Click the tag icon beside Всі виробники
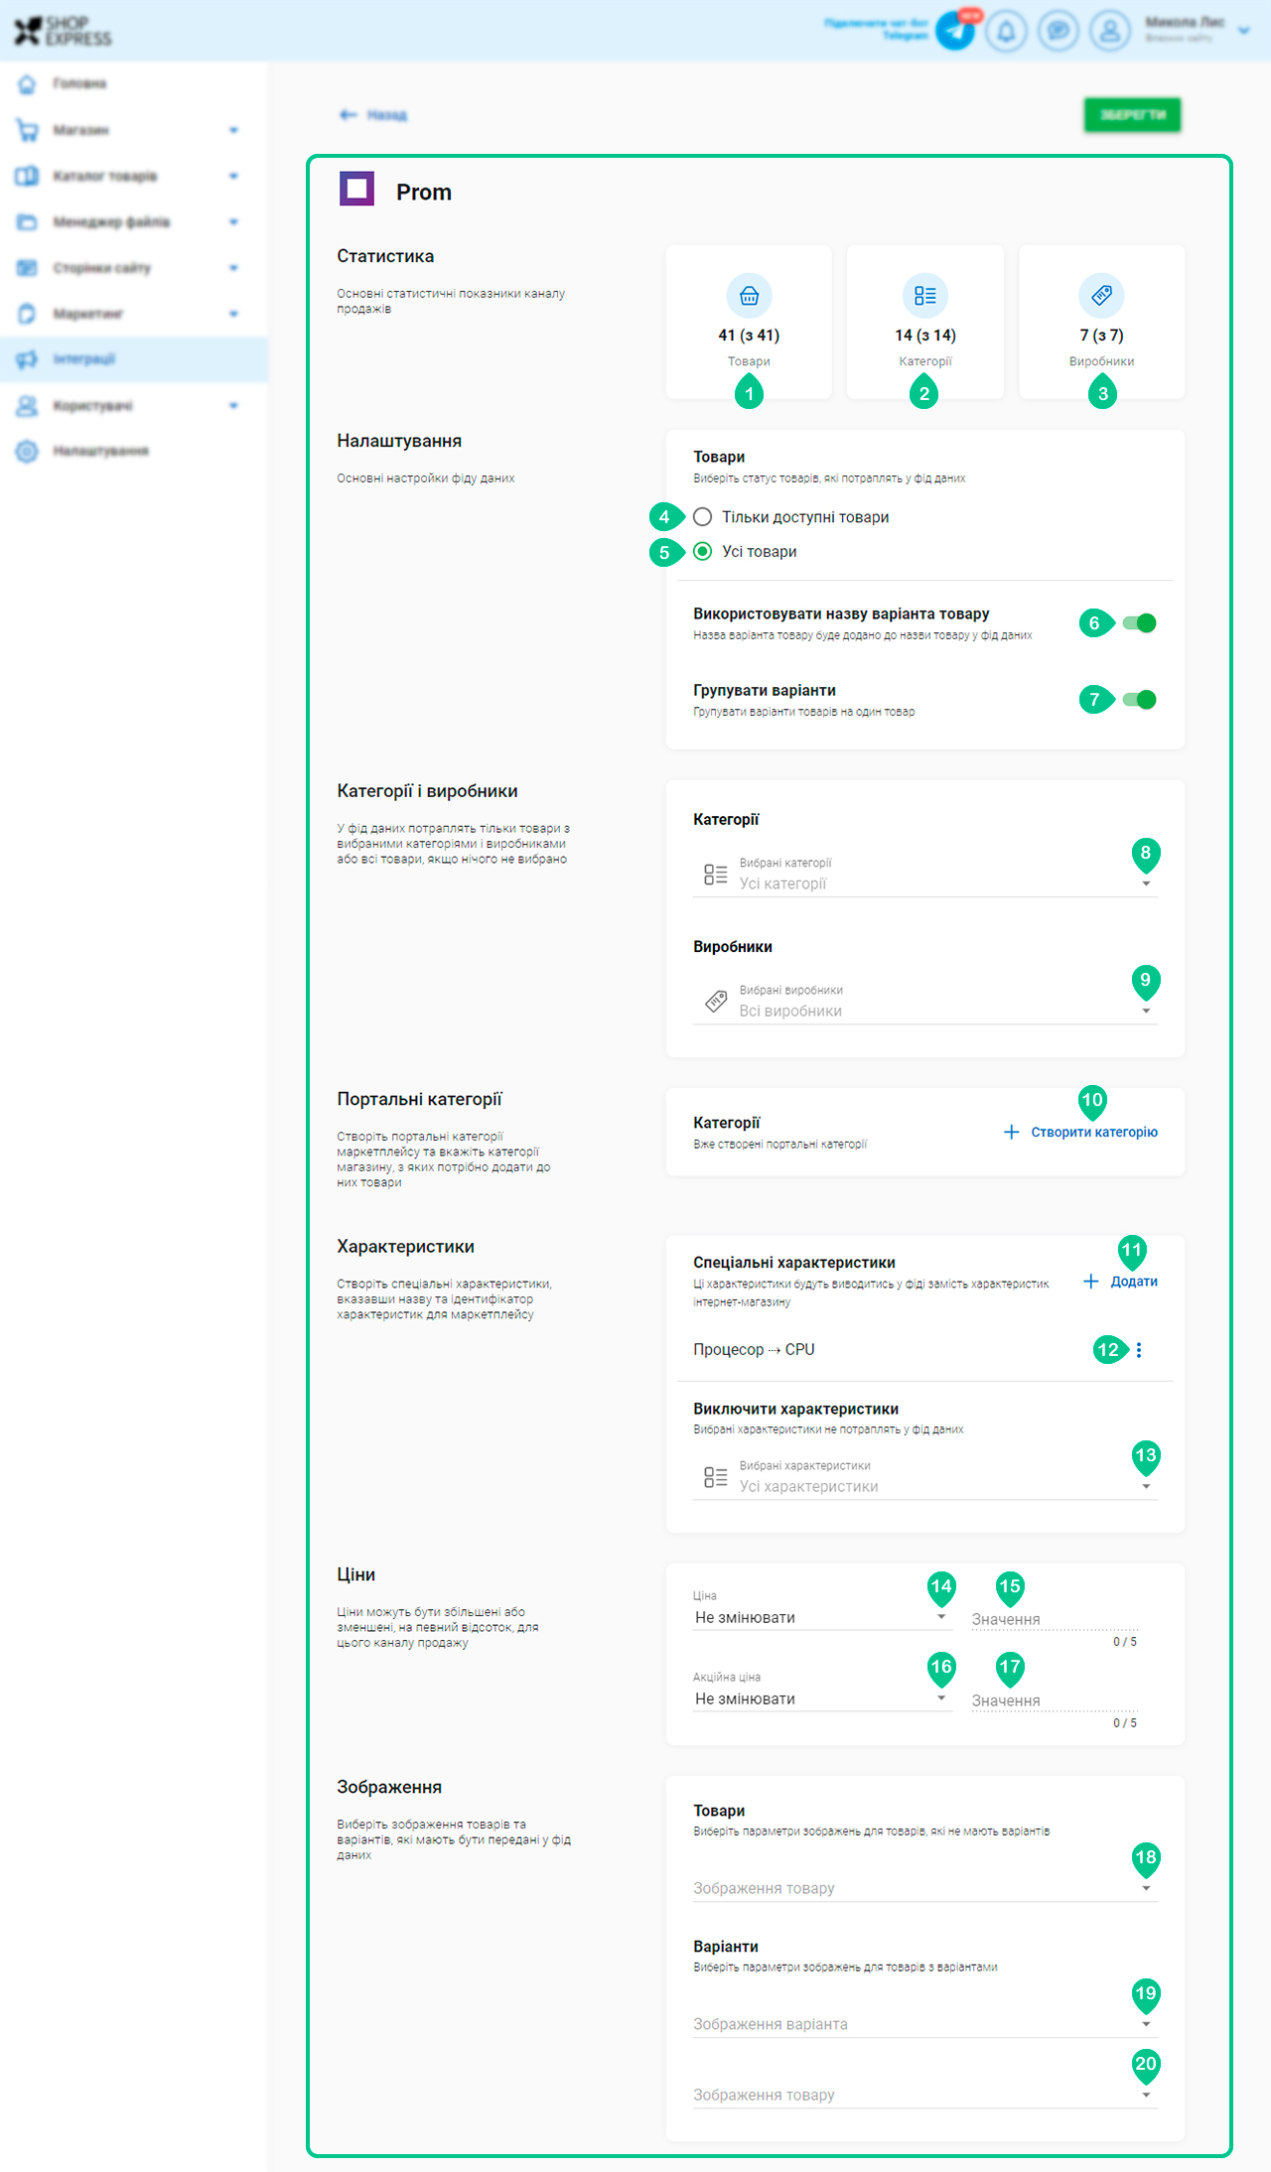The width and height of the screenshot is (1271, 2172). coord(716,1002)
